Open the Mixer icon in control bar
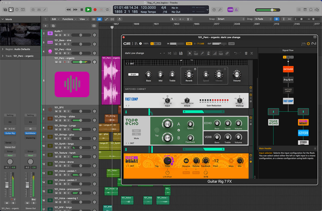Screen dimensions: 322x211 (x=39, y=9)
